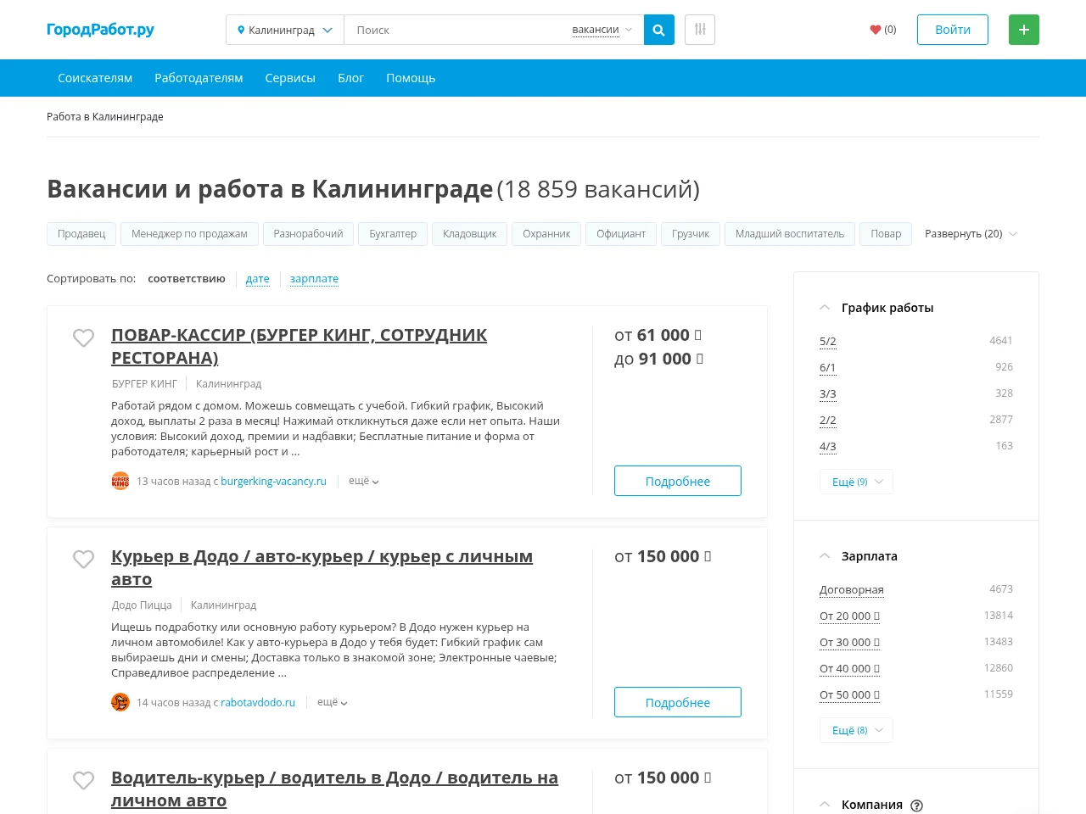Filter by 4/3 schedule
1086x814 pixels.
pyautogui.click(x=828, y=447)
